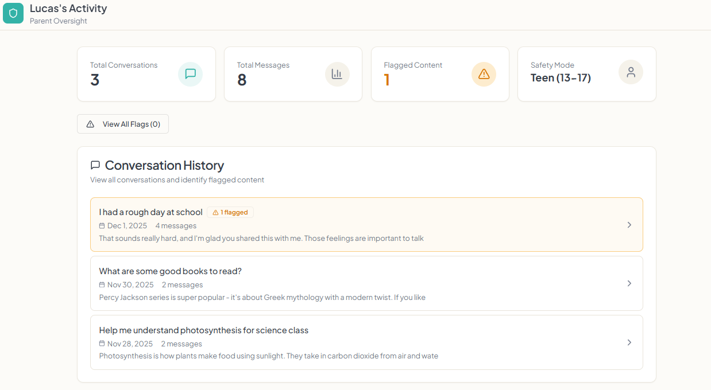Expand the photosynthesis conversation chevron

[x=629, y=342]
